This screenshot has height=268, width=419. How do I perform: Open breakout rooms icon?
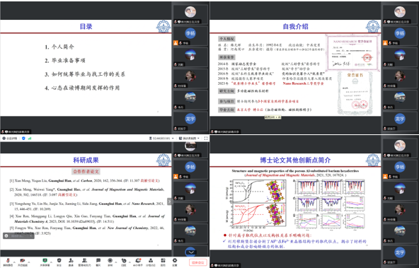click(151, 262)
